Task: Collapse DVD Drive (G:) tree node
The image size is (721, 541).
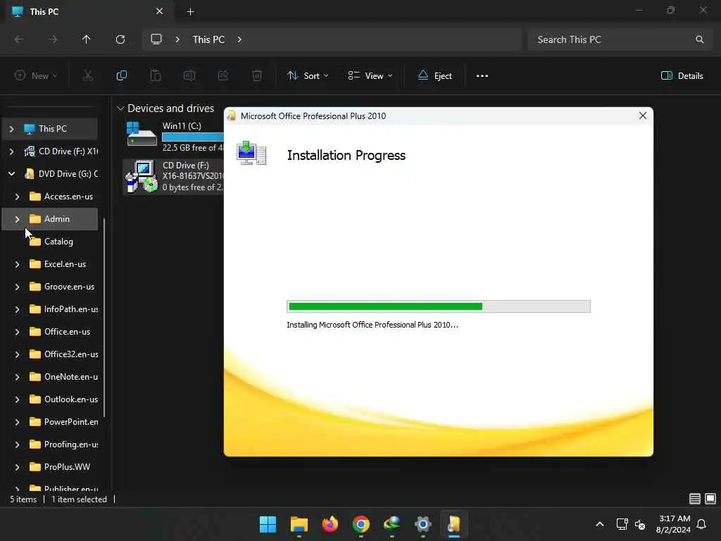Action: coord(11,174)
